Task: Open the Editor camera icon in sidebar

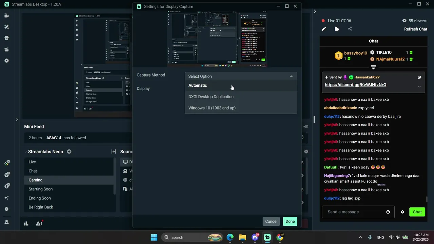Action: tap(6, 16)
